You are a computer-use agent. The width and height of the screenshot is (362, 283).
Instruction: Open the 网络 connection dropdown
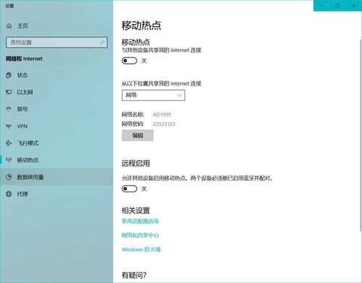coord(153,95)
